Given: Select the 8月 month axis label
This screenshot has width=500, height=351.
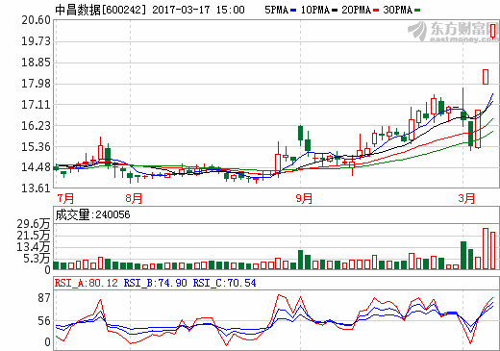Looking at the screenshot, I should [134, 198].
